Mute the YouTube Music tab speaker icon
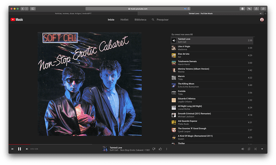Viewport: 276px width, 165px height. pyautogui.click(x=261, y=13)
